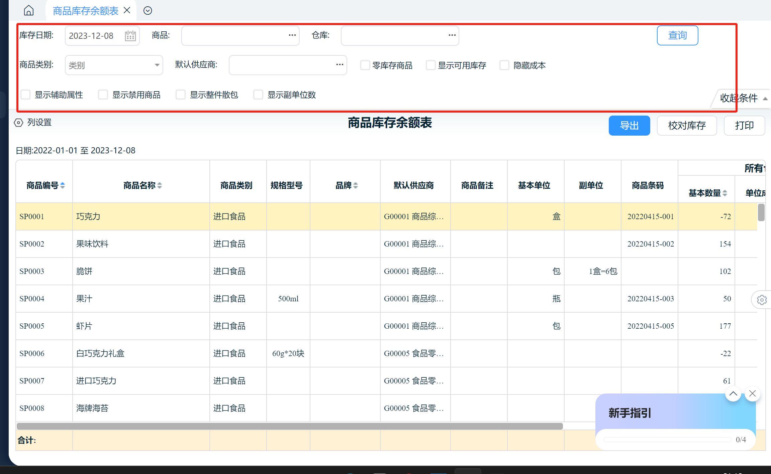Viewport: 771px width, 474px height.
Task: Close the 商品库存余额表 tab
Action: (x=127, y=10)
